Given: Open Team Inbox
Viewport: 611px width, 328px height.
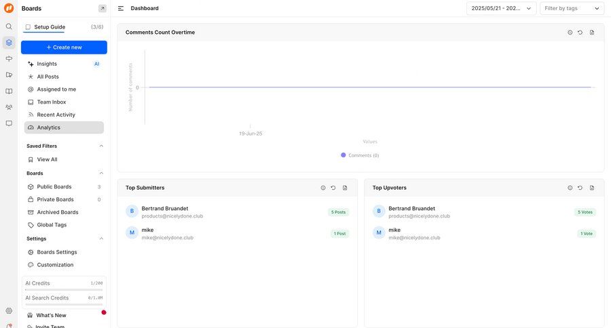Looking at the screenshot, I should [x=64, y=102].
